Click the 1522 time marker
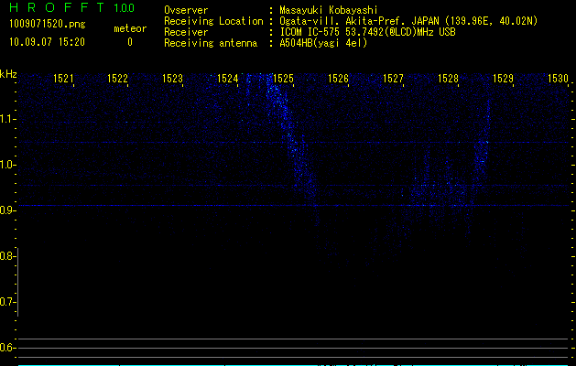Image resolution: width=576 pixels, height=366 pixels. point(117,79)
